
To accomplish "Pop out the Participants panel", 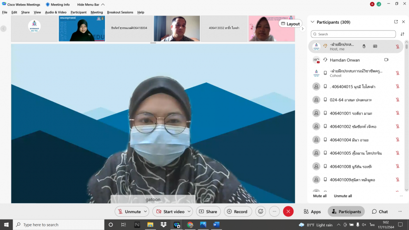I will 396,22.
